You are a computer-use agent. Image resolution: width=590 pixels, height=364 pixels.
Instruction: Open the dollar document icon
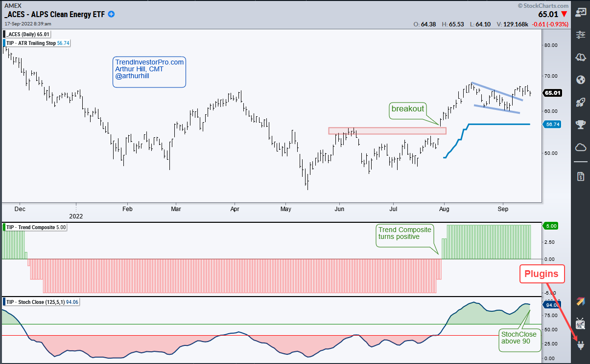click(x=581, y=176)
